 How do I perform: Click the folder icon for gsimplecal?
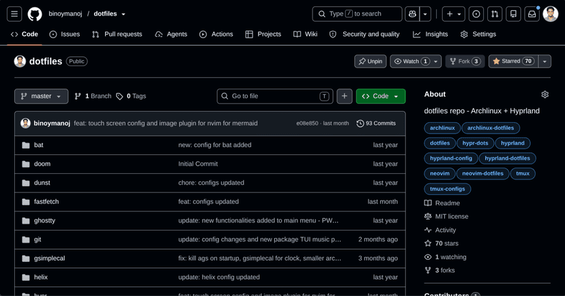tap(25, 258)
